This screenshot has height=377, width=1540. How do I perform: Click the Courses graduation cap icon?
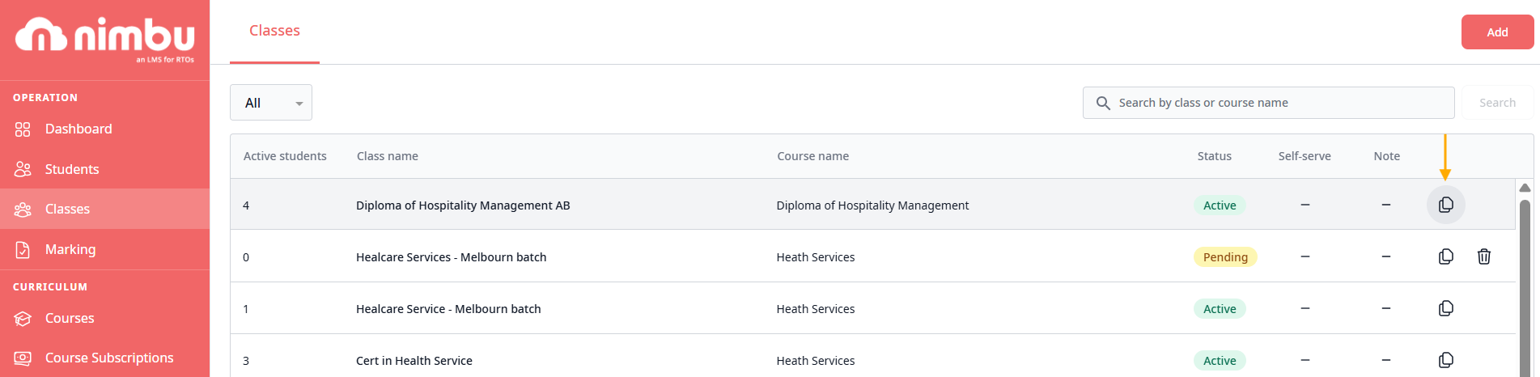click(23, 319)
